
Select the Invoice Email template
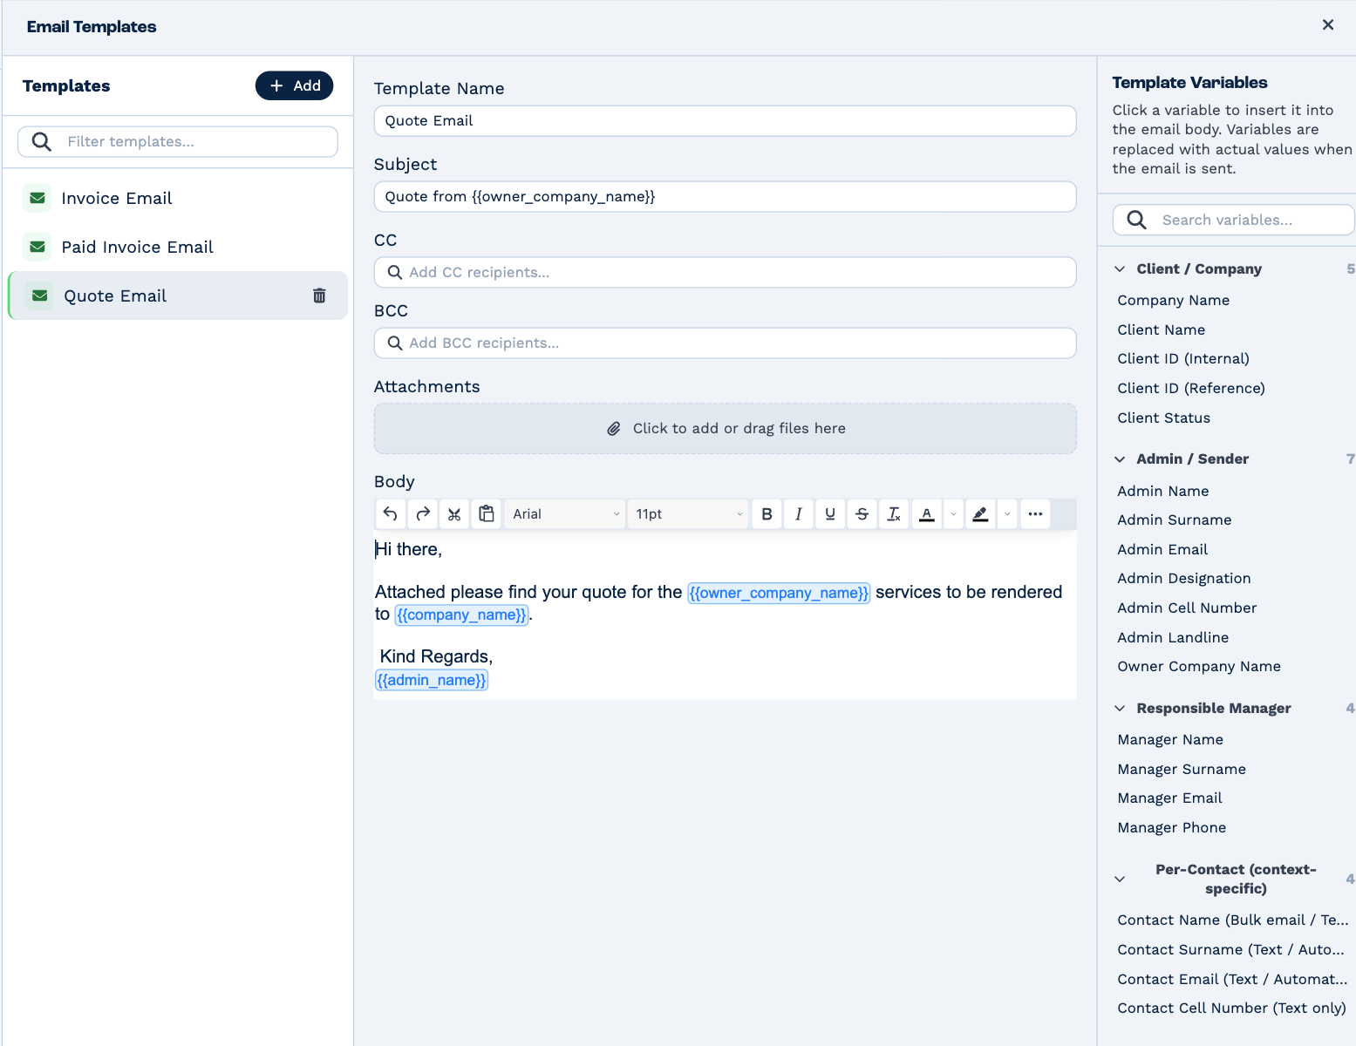178,198
